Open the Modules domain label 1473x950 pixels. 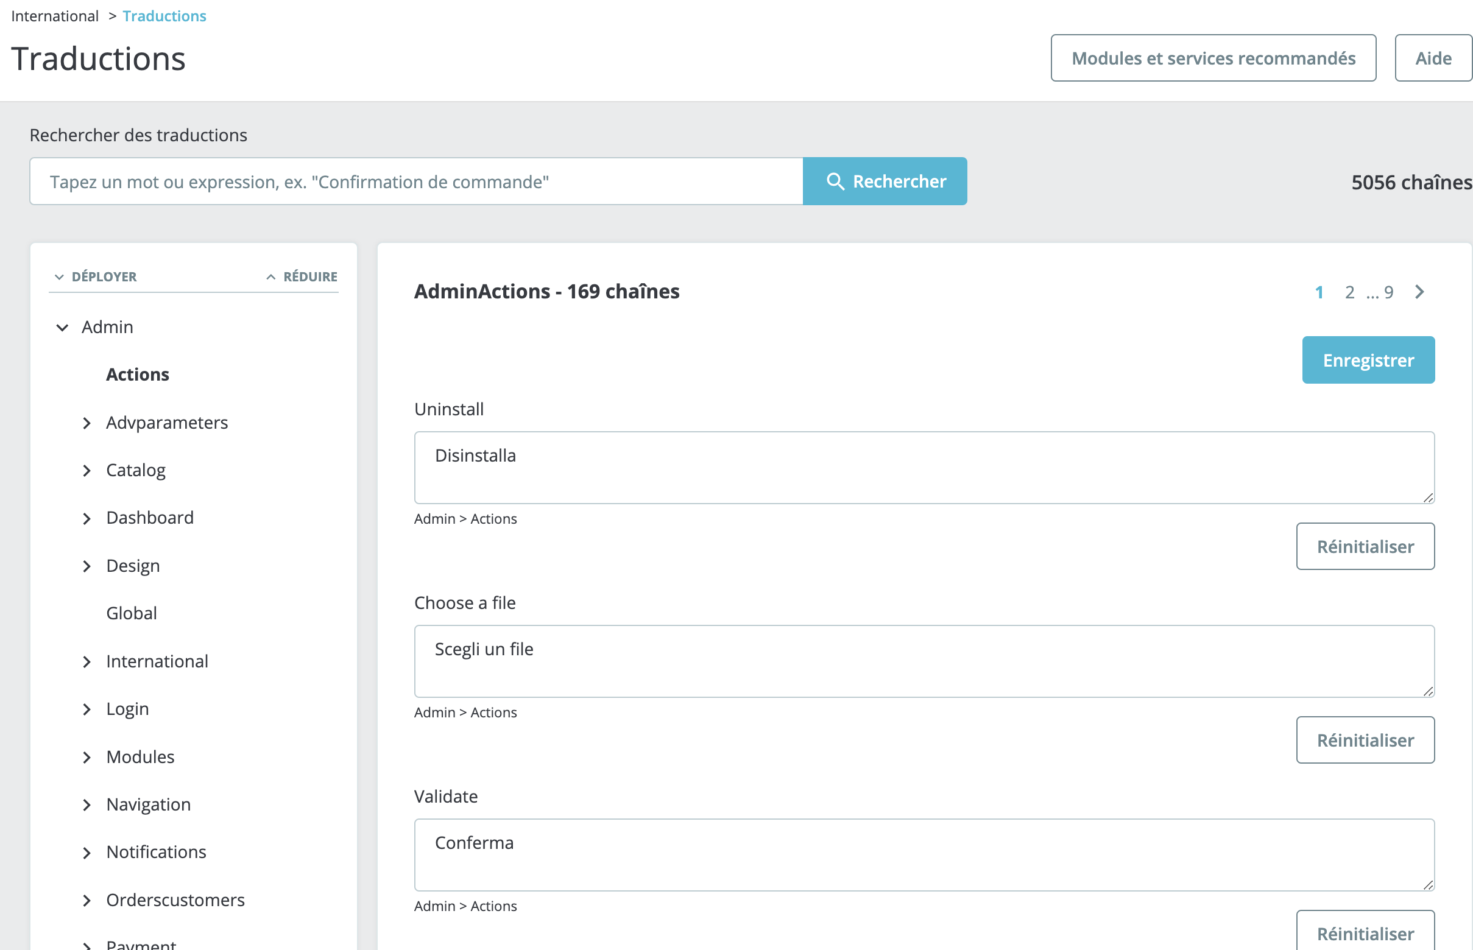[140, 757]
